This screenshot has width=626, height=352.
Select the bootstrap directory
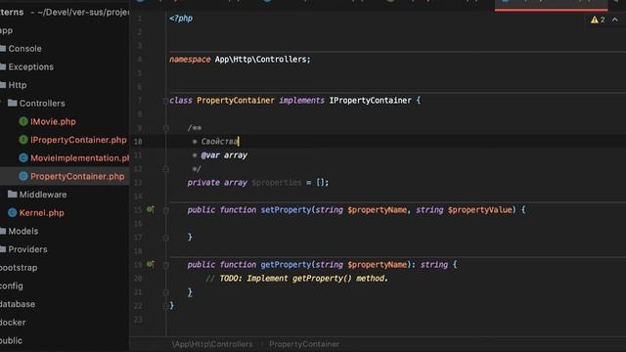[19, 268]
